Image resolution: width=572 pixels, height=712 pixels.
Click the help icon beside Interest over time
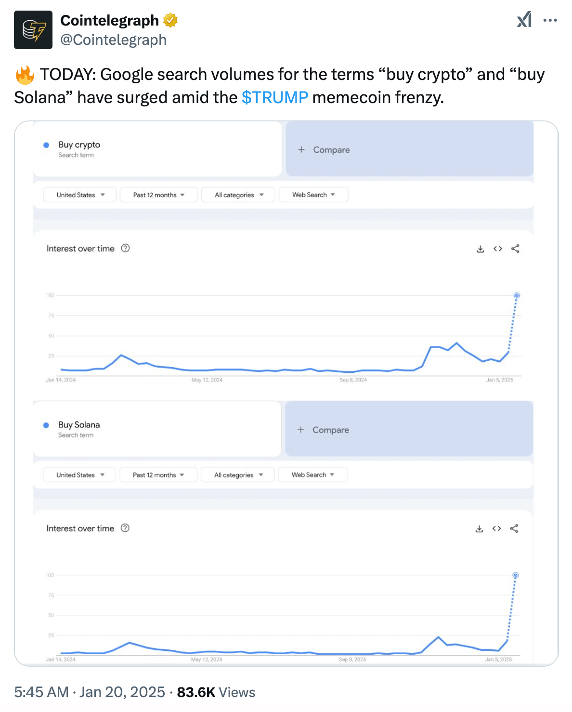click(125, 248)
